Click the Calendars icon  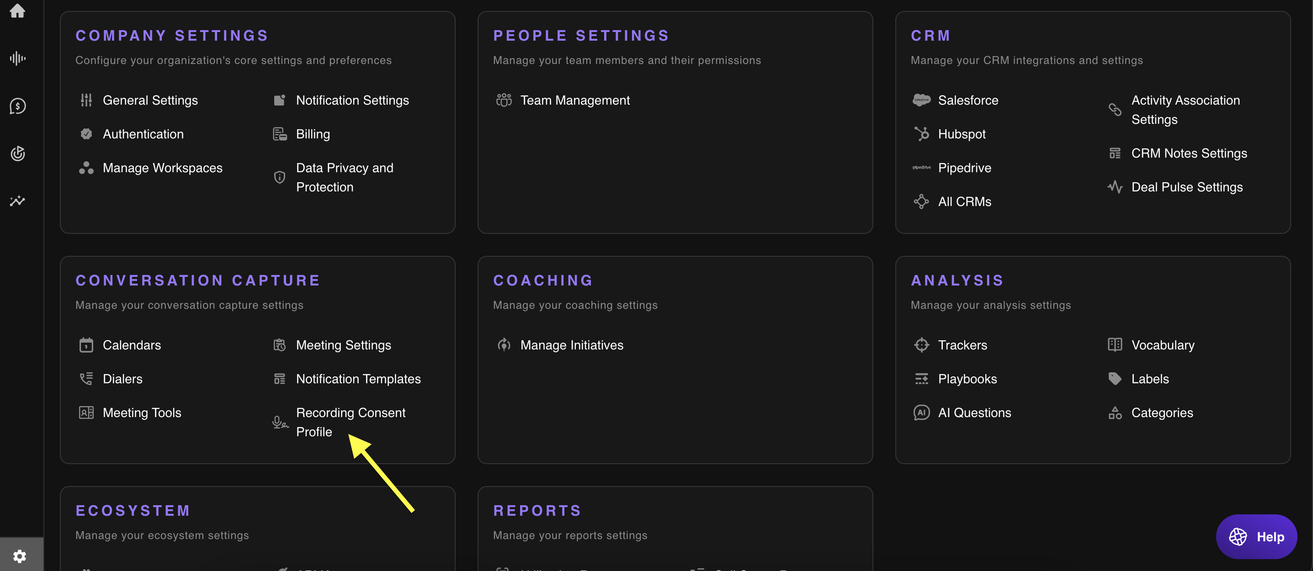pos(86,345)
